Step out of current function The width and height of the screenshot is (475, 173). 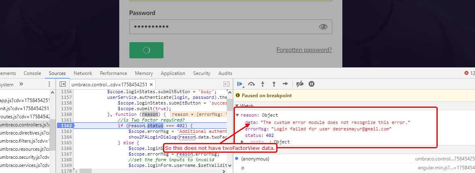tap(274, 84)
